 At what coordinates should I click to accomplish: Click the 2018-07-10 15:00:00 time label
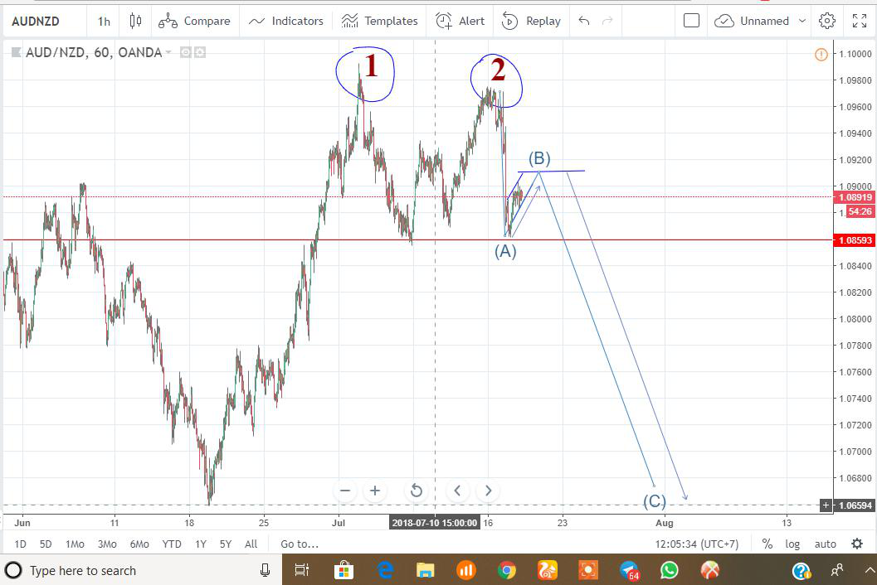pyautogui.click(x=435, y=523)
